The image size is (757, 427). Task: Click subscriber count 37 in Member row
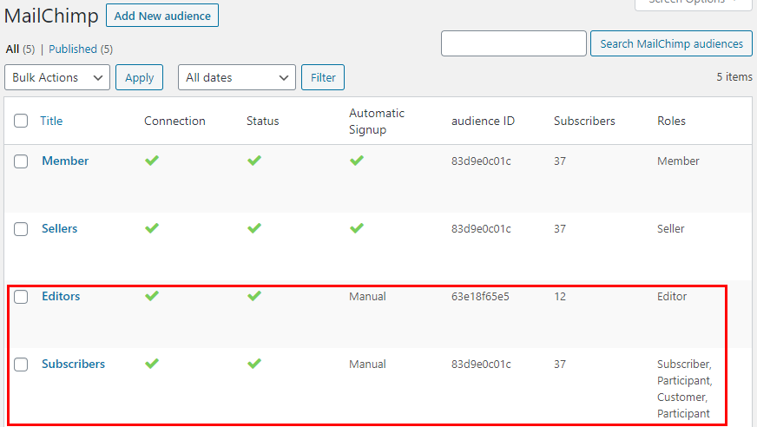560,161
